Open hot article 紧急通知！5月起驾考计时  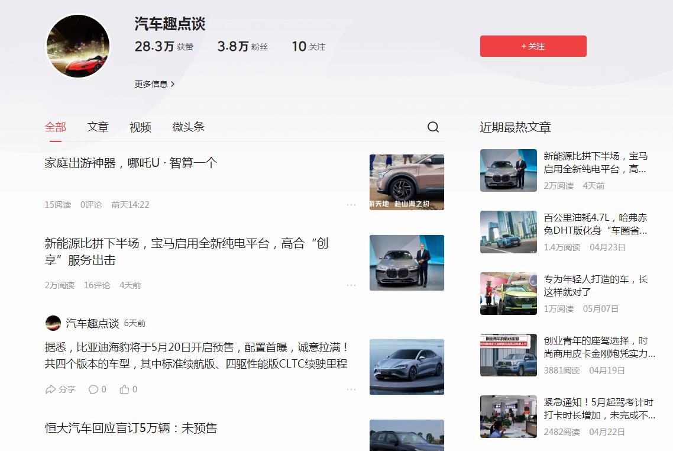pyautogui.click(x=599, y=408)
